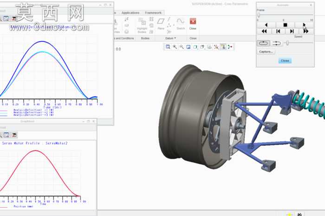Click the red Close icon in the ribbon
Viewport: 325px width, 216px height.
click(x=193, y=21)
